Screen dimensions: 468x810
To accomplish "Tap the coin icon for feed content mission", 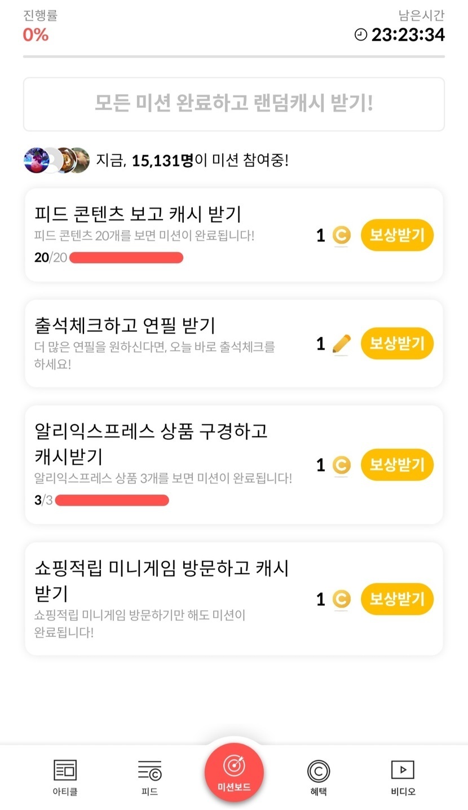I will pyautogui.click(x=341, y=235).
